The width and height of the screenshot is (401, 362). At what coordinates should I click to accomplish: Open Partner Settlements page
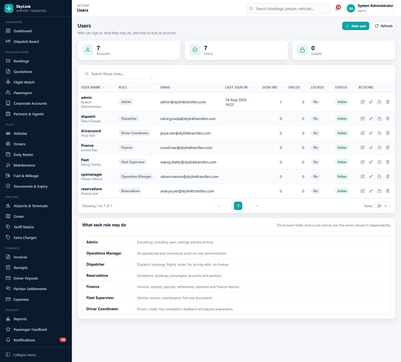pyautogui.click(x=36, y=289)
